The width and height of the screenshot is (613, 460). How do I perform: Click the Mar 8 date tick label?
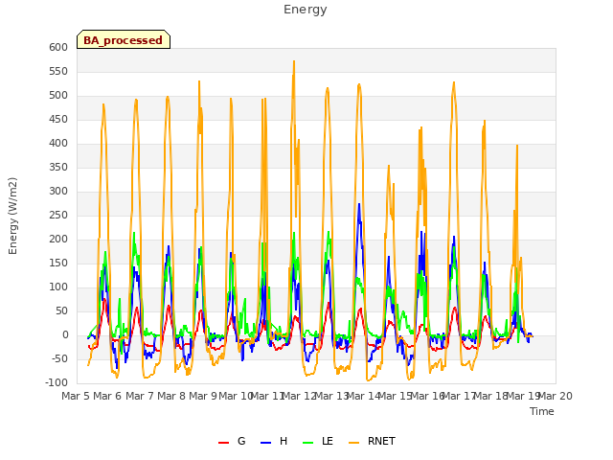171,396
